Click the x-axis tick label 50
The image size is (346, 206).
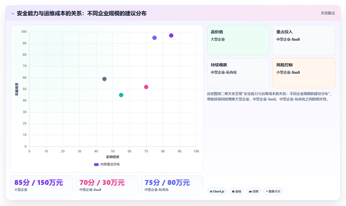point(113,151)
